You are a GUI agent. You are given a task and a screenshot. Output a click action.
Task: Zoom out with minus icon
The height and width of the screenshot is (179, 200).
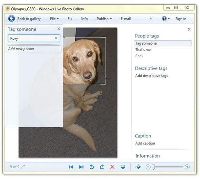(x=148, y=167)
